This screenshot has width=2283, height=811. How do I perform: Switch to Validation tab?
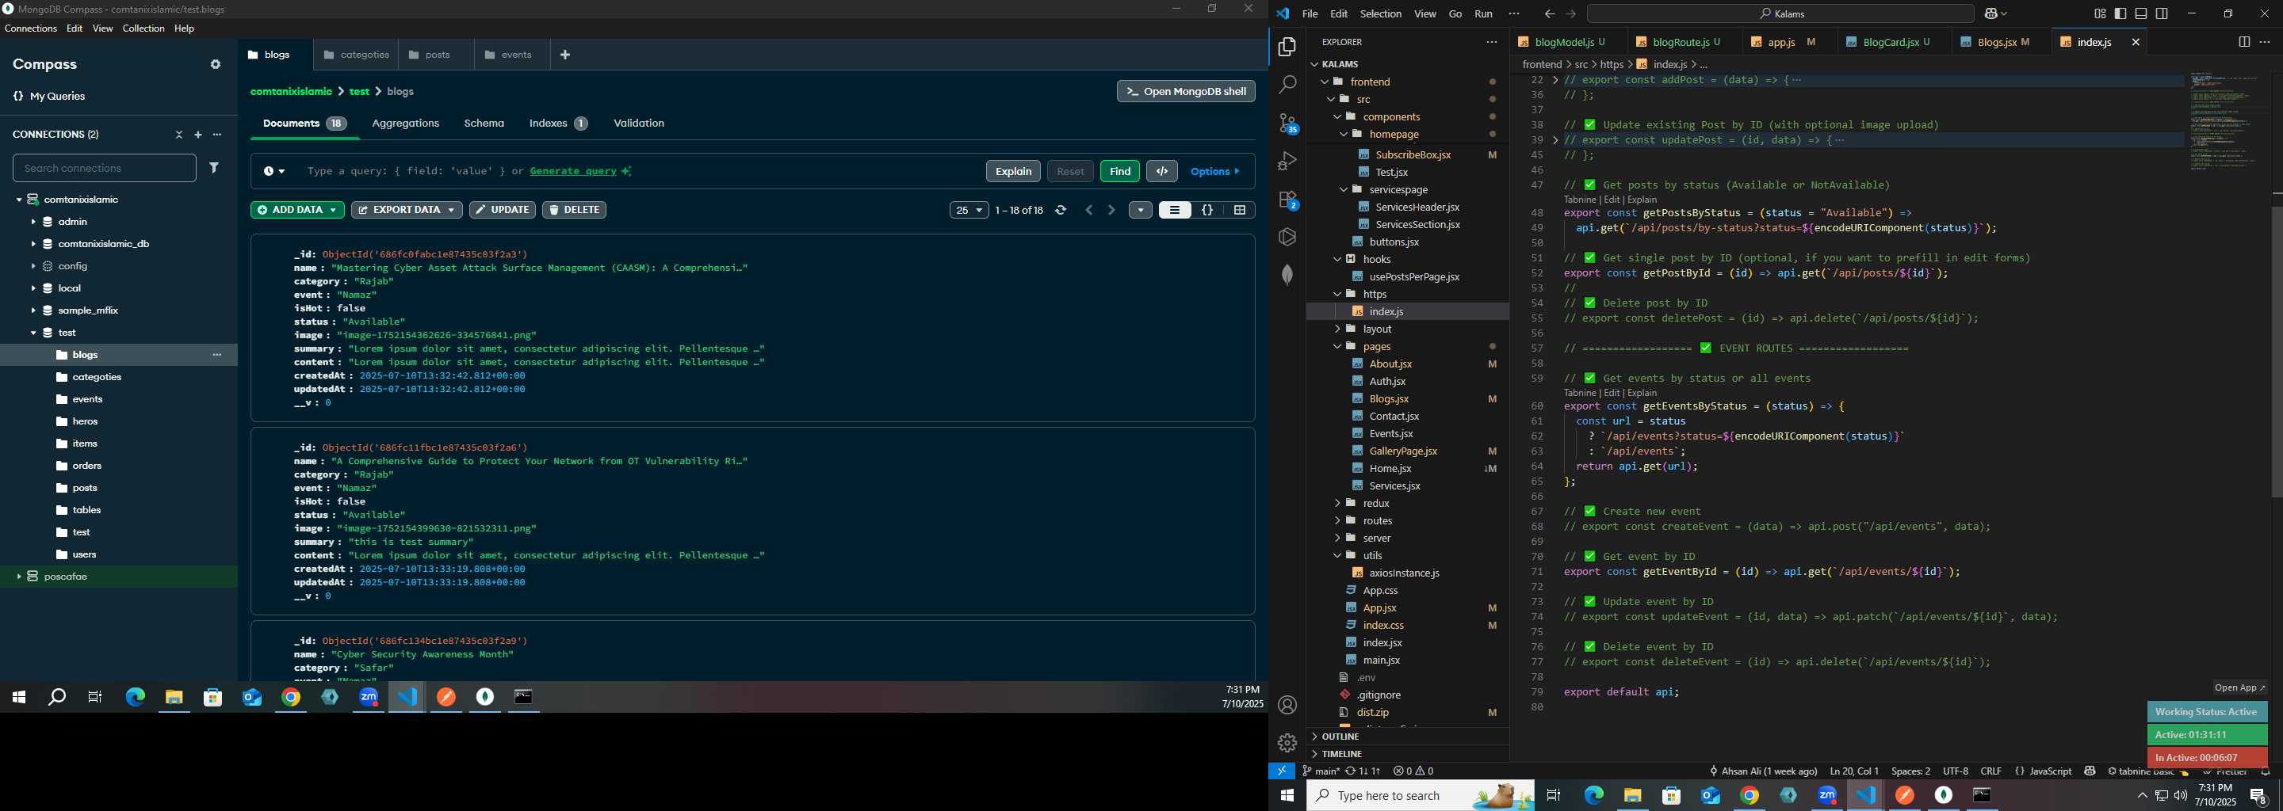638,123
